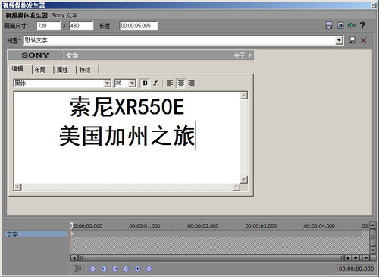379x277 pixels.
Task: Save preset with floppy disk icon
Action: 352,40
